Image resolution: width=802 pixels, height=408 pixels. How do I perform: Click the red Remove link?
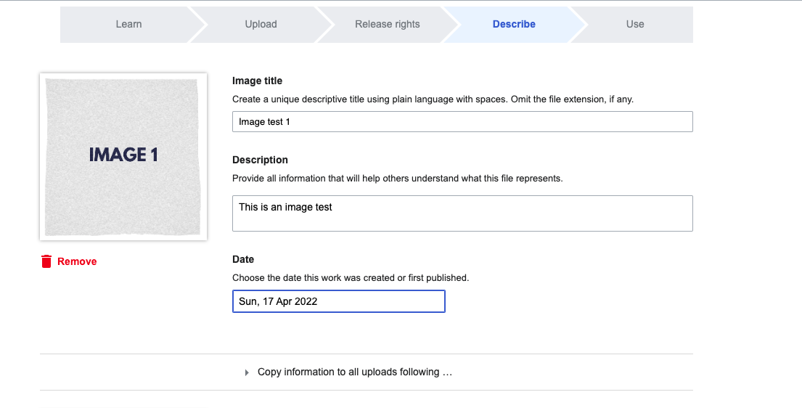click(x=77, y=261)
